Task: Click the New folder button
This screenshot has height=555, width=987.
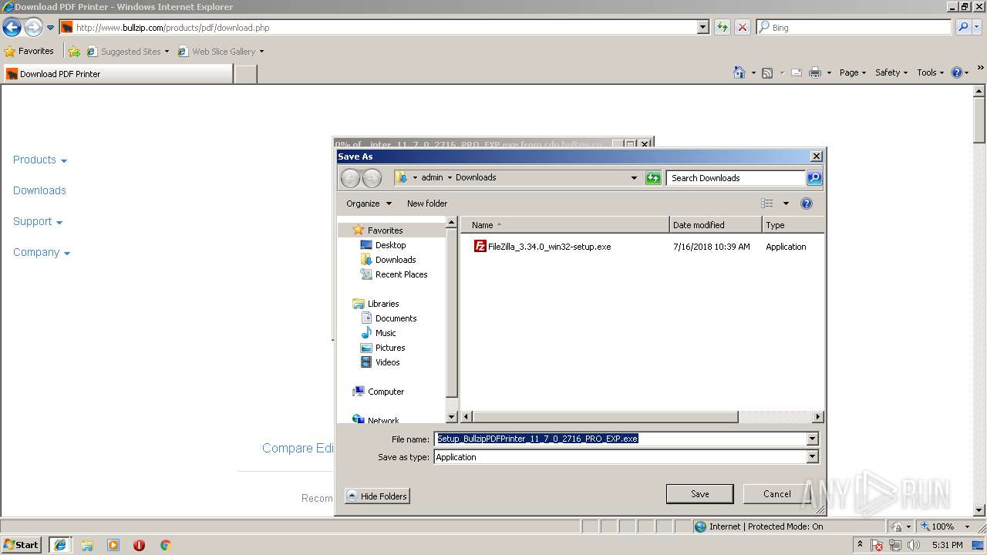Action: pos(427,203)
